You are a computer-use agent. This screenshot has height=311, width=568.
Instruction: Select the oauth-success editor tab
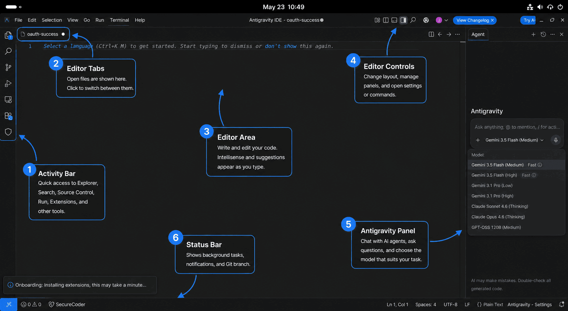point(43,34)
